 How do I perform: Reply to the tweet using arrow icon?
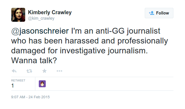[14, 71]
